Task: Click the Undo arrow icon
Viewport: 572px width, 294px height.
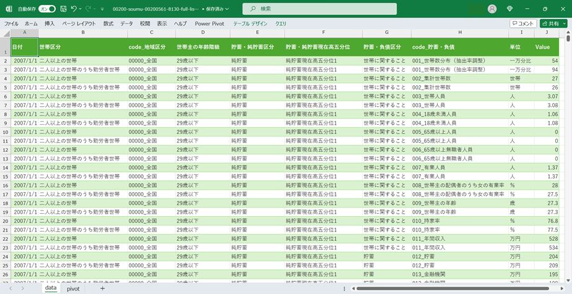Action: [74, 9]
